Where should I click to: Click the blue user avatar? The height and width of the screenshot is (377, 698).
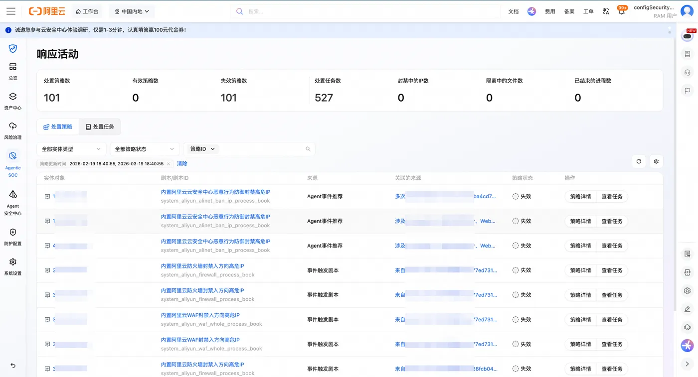[687, 11]
